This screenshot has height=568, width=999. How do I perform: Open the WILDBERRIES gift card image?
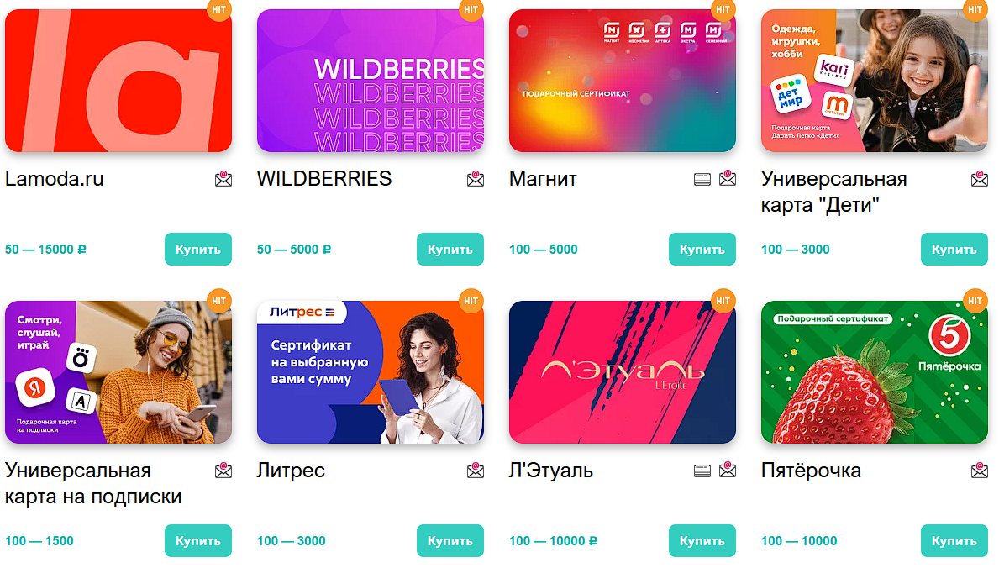tap(371, 81)
